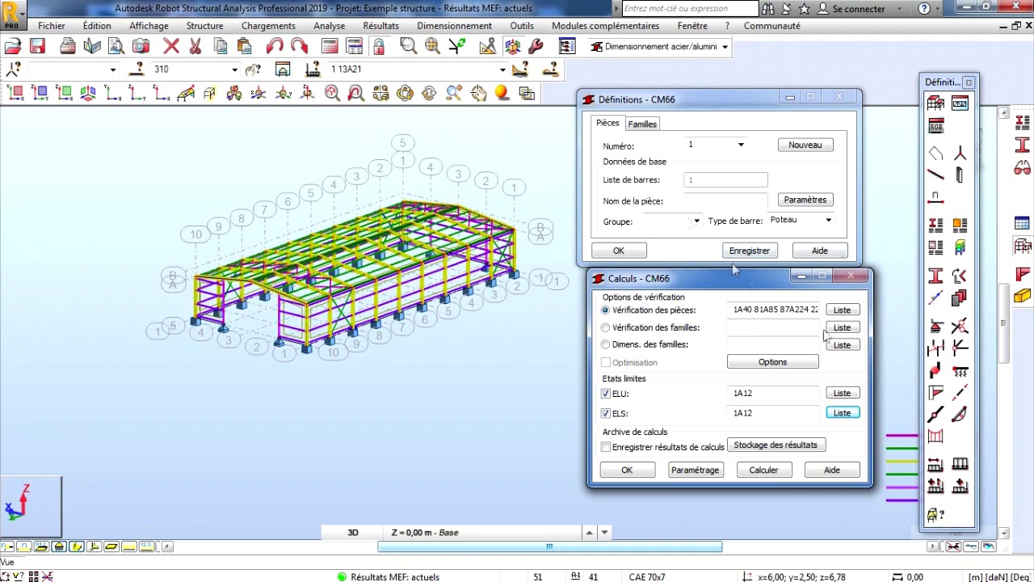Uncheck the ELU limit state checkbox
1034x582 pixels.
[606, 394]
